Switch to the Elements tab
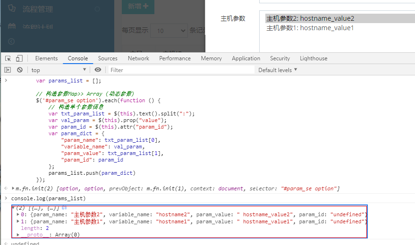The width and height of the screenshot is (415, 245). coord(46,58)
